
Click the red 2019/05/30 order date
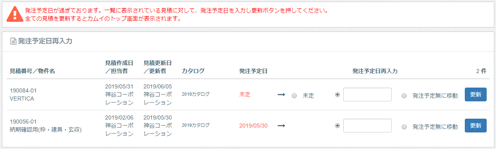coord(253,126)
